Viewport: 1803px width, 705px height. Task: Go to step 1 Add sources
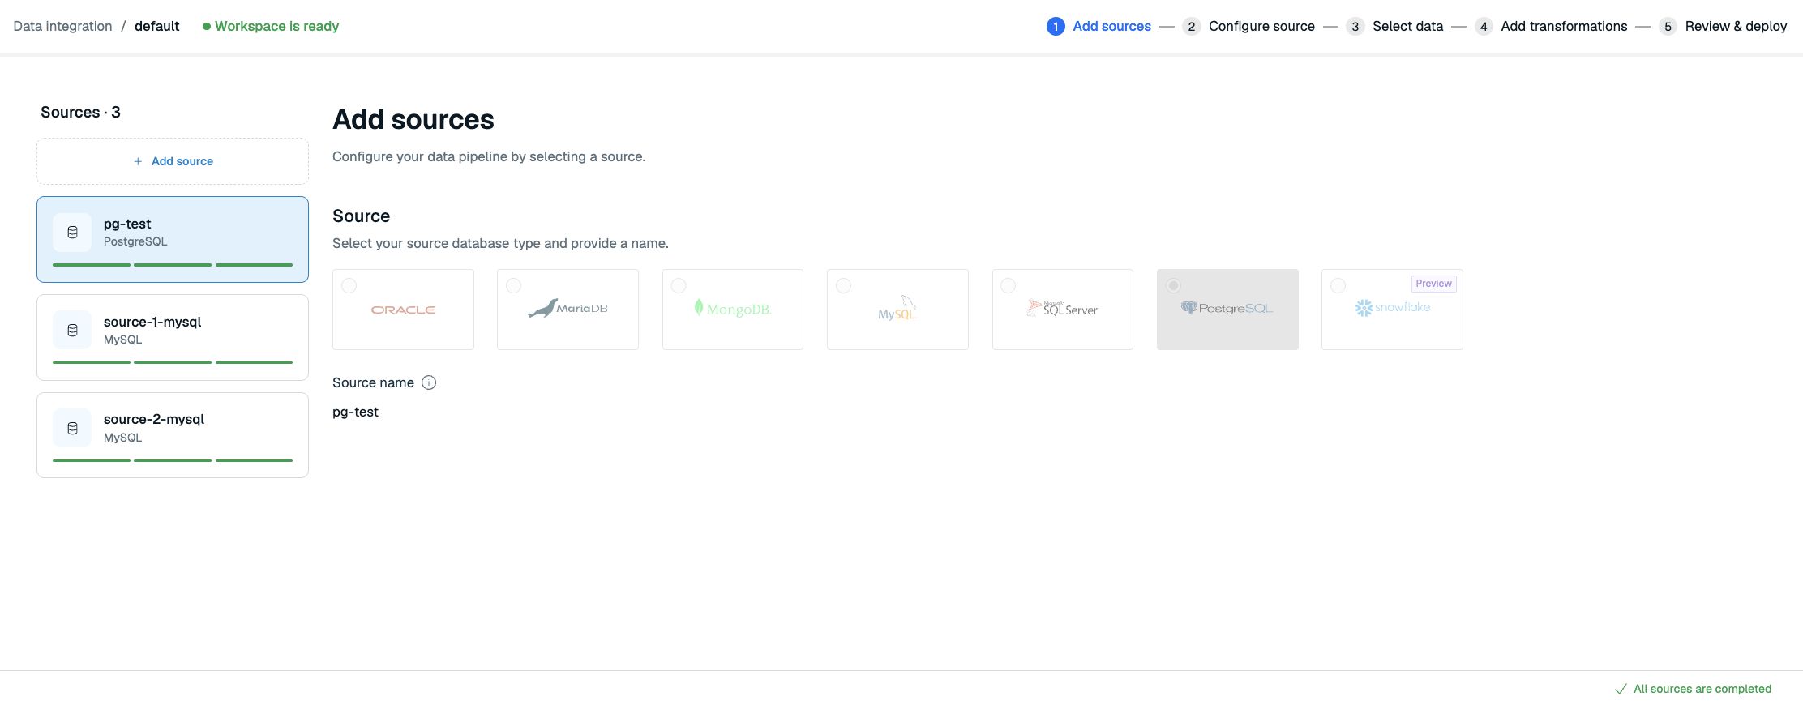(x=1099, y=26)
